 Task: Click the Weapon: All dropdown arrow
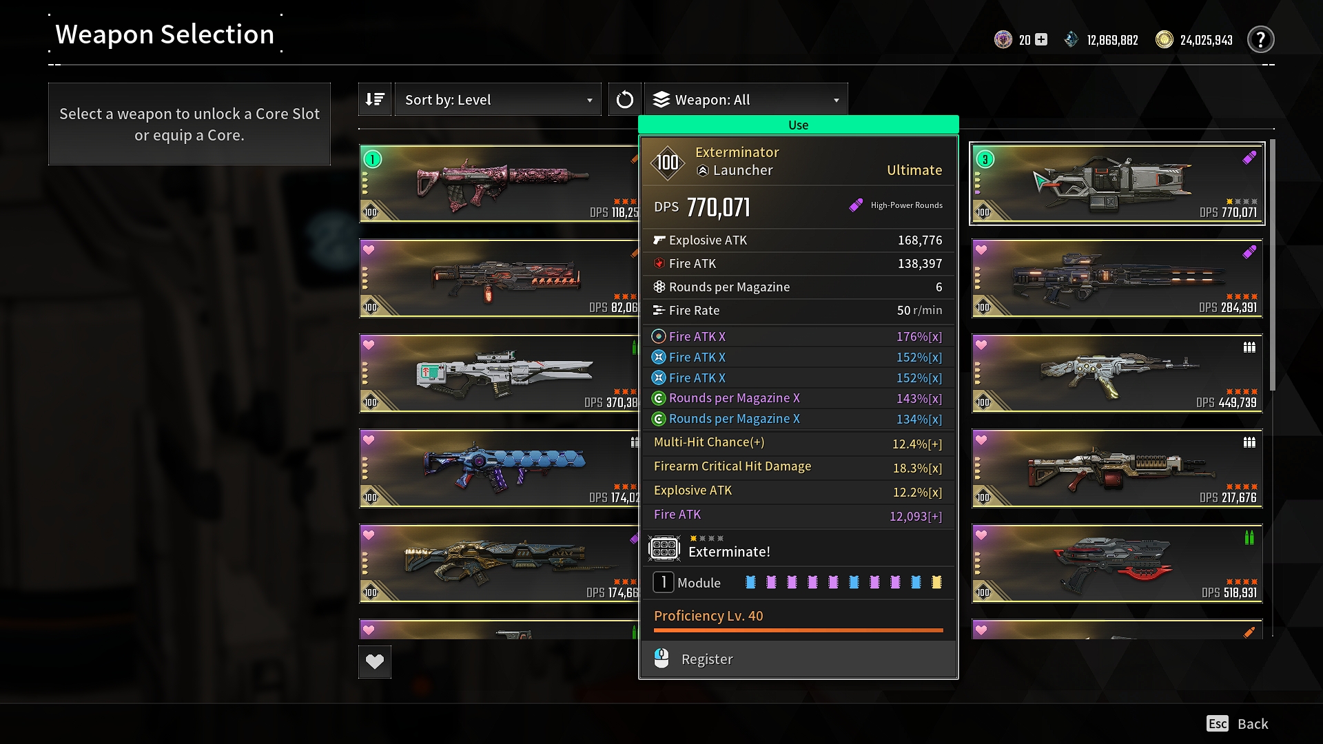(x=837, y=101)
